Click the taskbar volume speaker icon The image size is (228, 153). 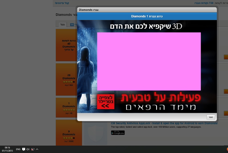click(28, 149)
